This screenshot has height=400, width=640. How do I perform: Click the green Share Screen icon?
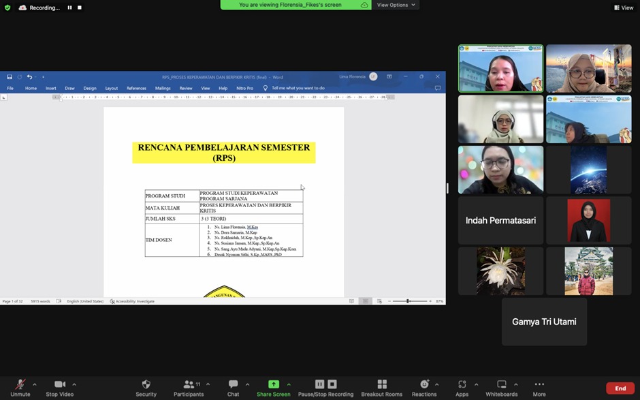[273, 384]
